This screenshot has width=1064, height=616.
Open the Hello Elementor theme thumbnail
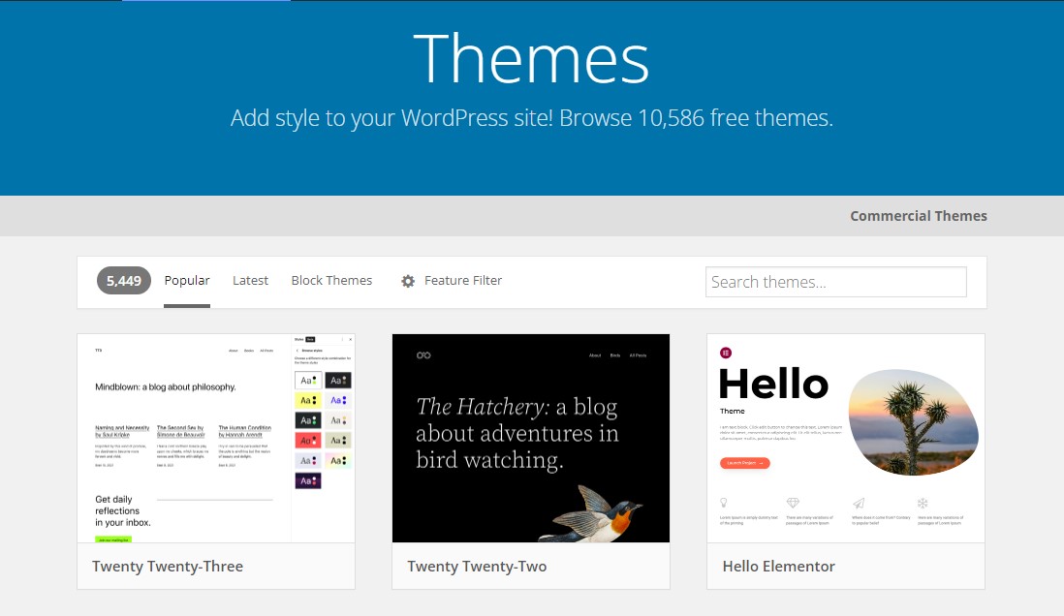coord(846,438)
